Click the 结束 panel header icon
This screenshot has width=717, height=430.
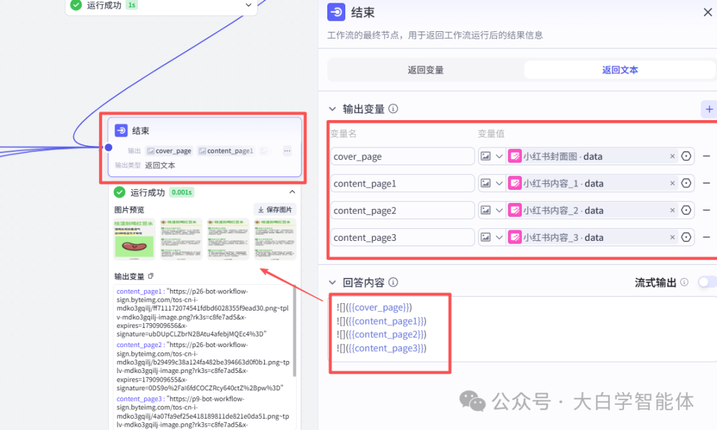click(x=336, y=13)
